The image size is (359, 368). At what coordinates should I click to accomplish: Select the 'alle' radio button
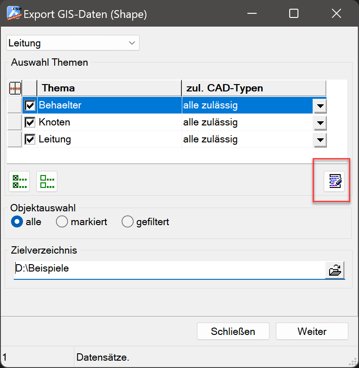point(17,222)
